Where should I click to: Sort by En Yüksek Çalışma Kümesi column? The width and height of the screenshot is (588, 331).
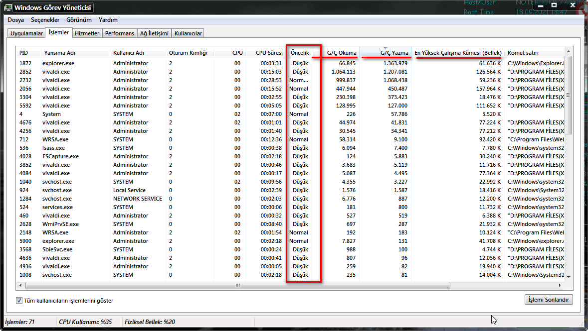[x=458, y=53]
